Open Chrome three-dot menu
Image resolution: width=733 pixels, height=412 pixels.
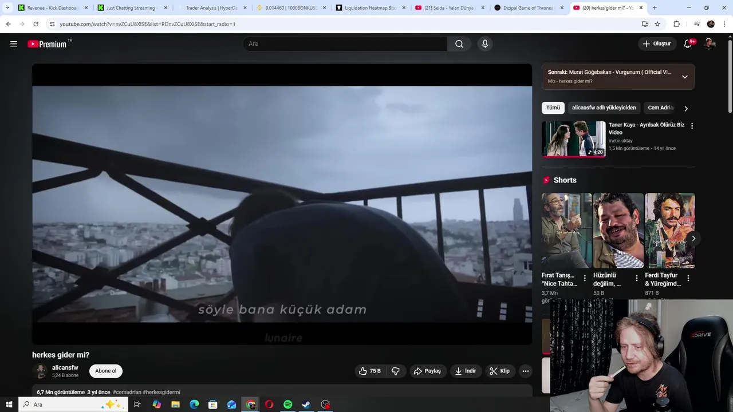(724, 24)
